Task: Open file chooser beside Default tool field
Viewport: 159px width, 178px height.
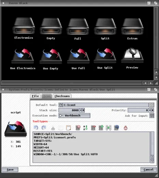Action: [x=151, y=105]
